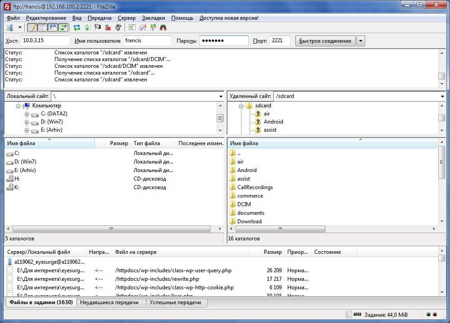The image size is (450, 323).
Task: Toggle directory comparison
Action: pyautogui.click(x=143, y=27)
